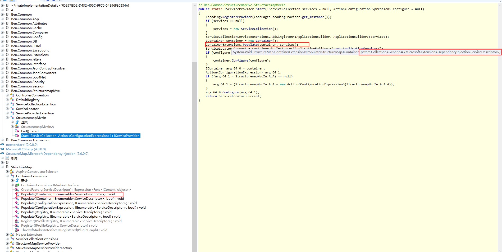Click the class icon beside AspNetConstructorSelector

12,171
